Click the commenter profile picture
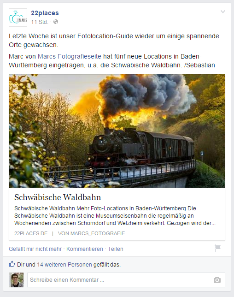 [x=16, y=280]
